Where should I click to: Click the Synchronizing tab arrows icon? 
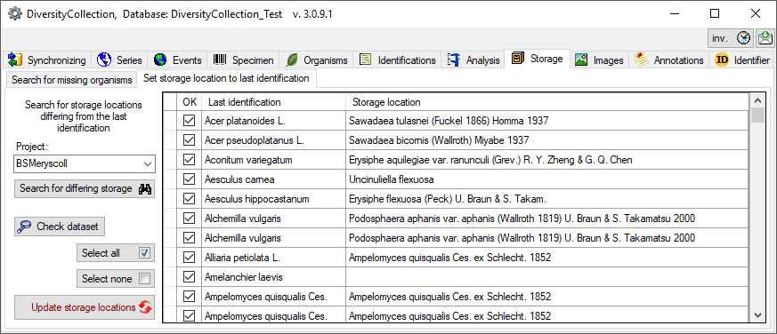16,60
